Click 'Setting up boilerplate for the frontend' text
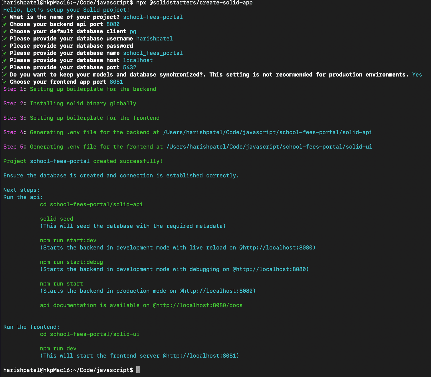The image size is (431, 377). (95, 118)
